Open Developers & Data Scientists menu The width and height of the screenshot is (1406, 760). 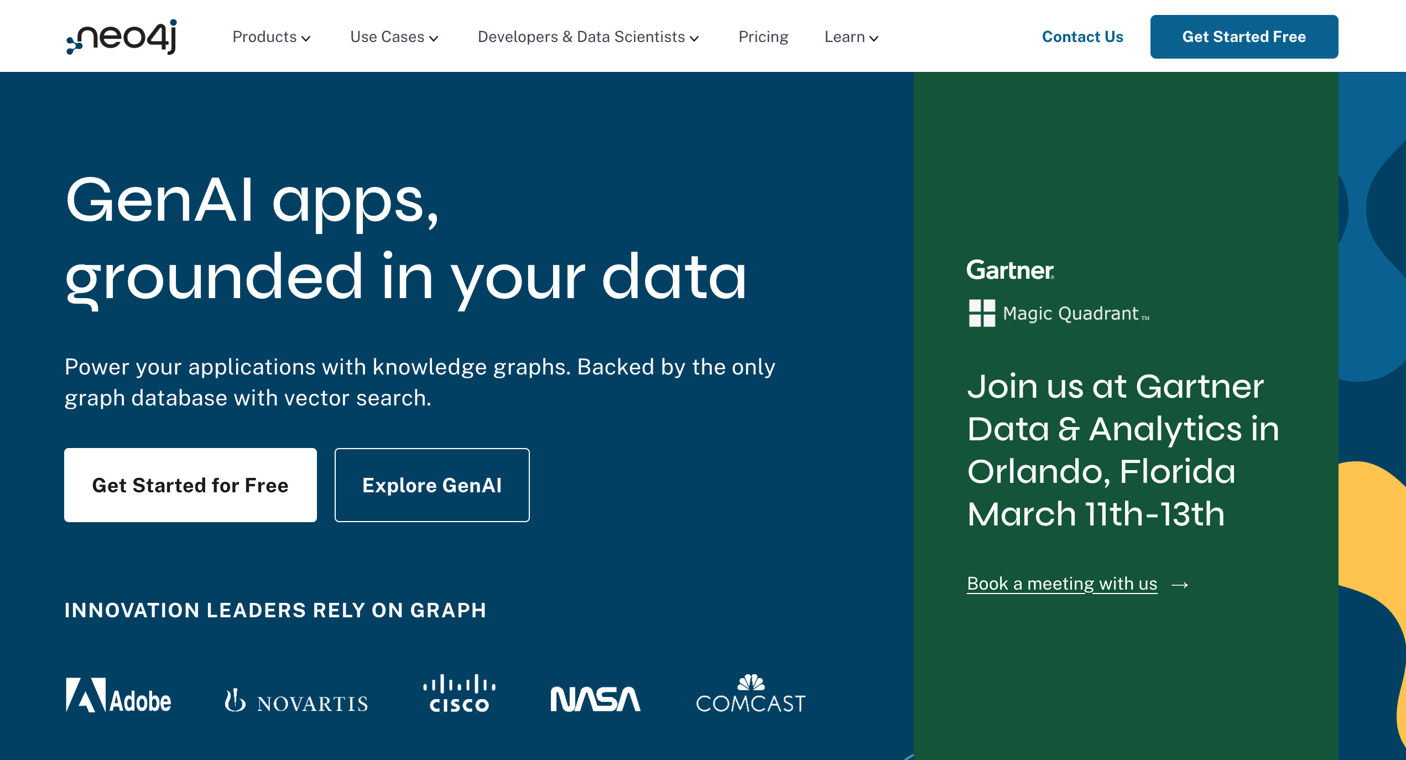[588, 37]
